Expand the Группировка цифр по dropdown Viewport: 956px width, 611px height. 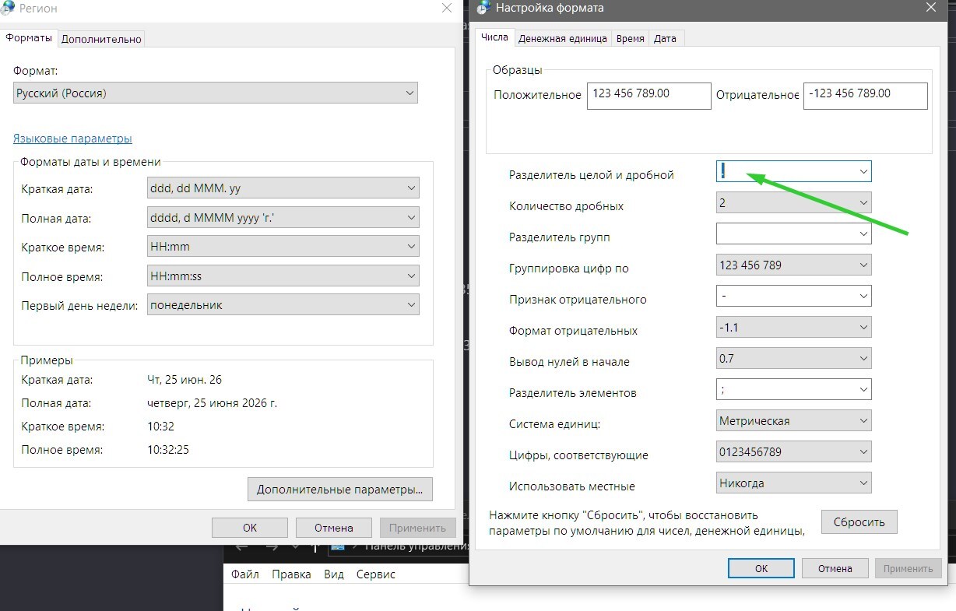pyautogui.click(x=793, y=265)
